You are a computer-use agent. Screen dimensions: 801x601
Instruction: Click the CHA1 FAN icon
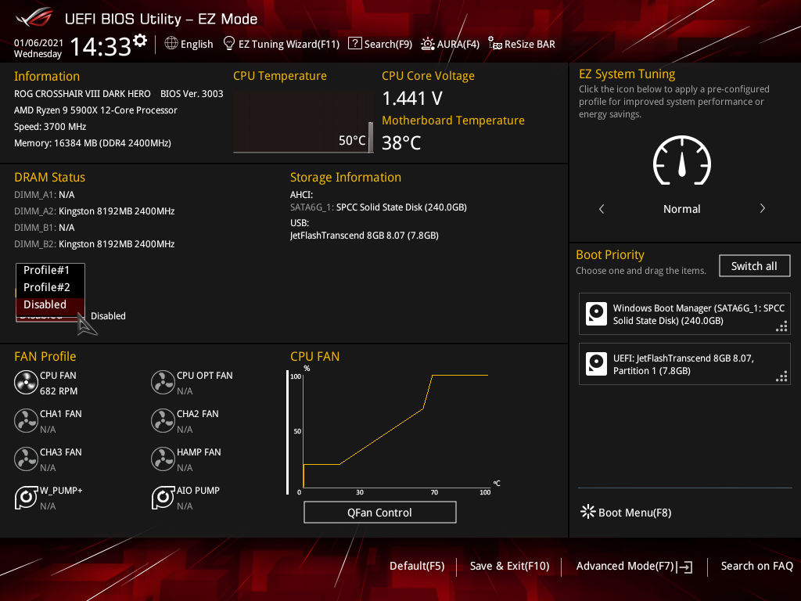pyautogui.click(x=26, y=420)
